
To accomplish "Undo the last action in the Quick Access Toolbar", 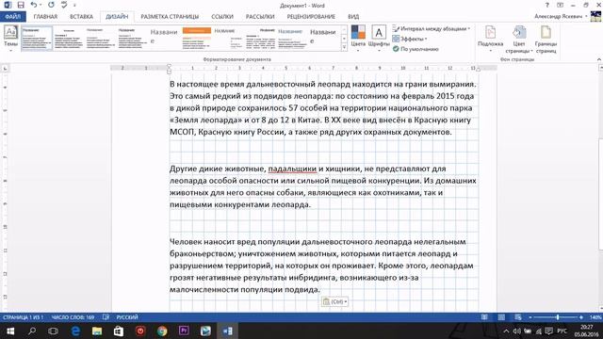I will [x=34, y=5].
